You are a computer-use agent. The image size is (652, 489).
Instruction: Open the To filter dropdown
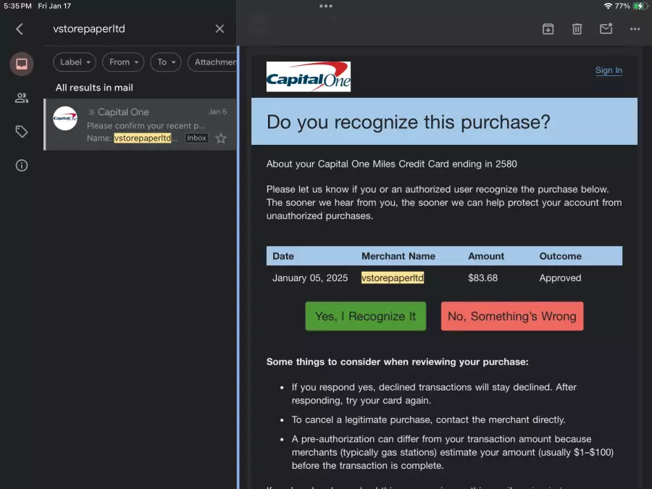coord(166,62)
